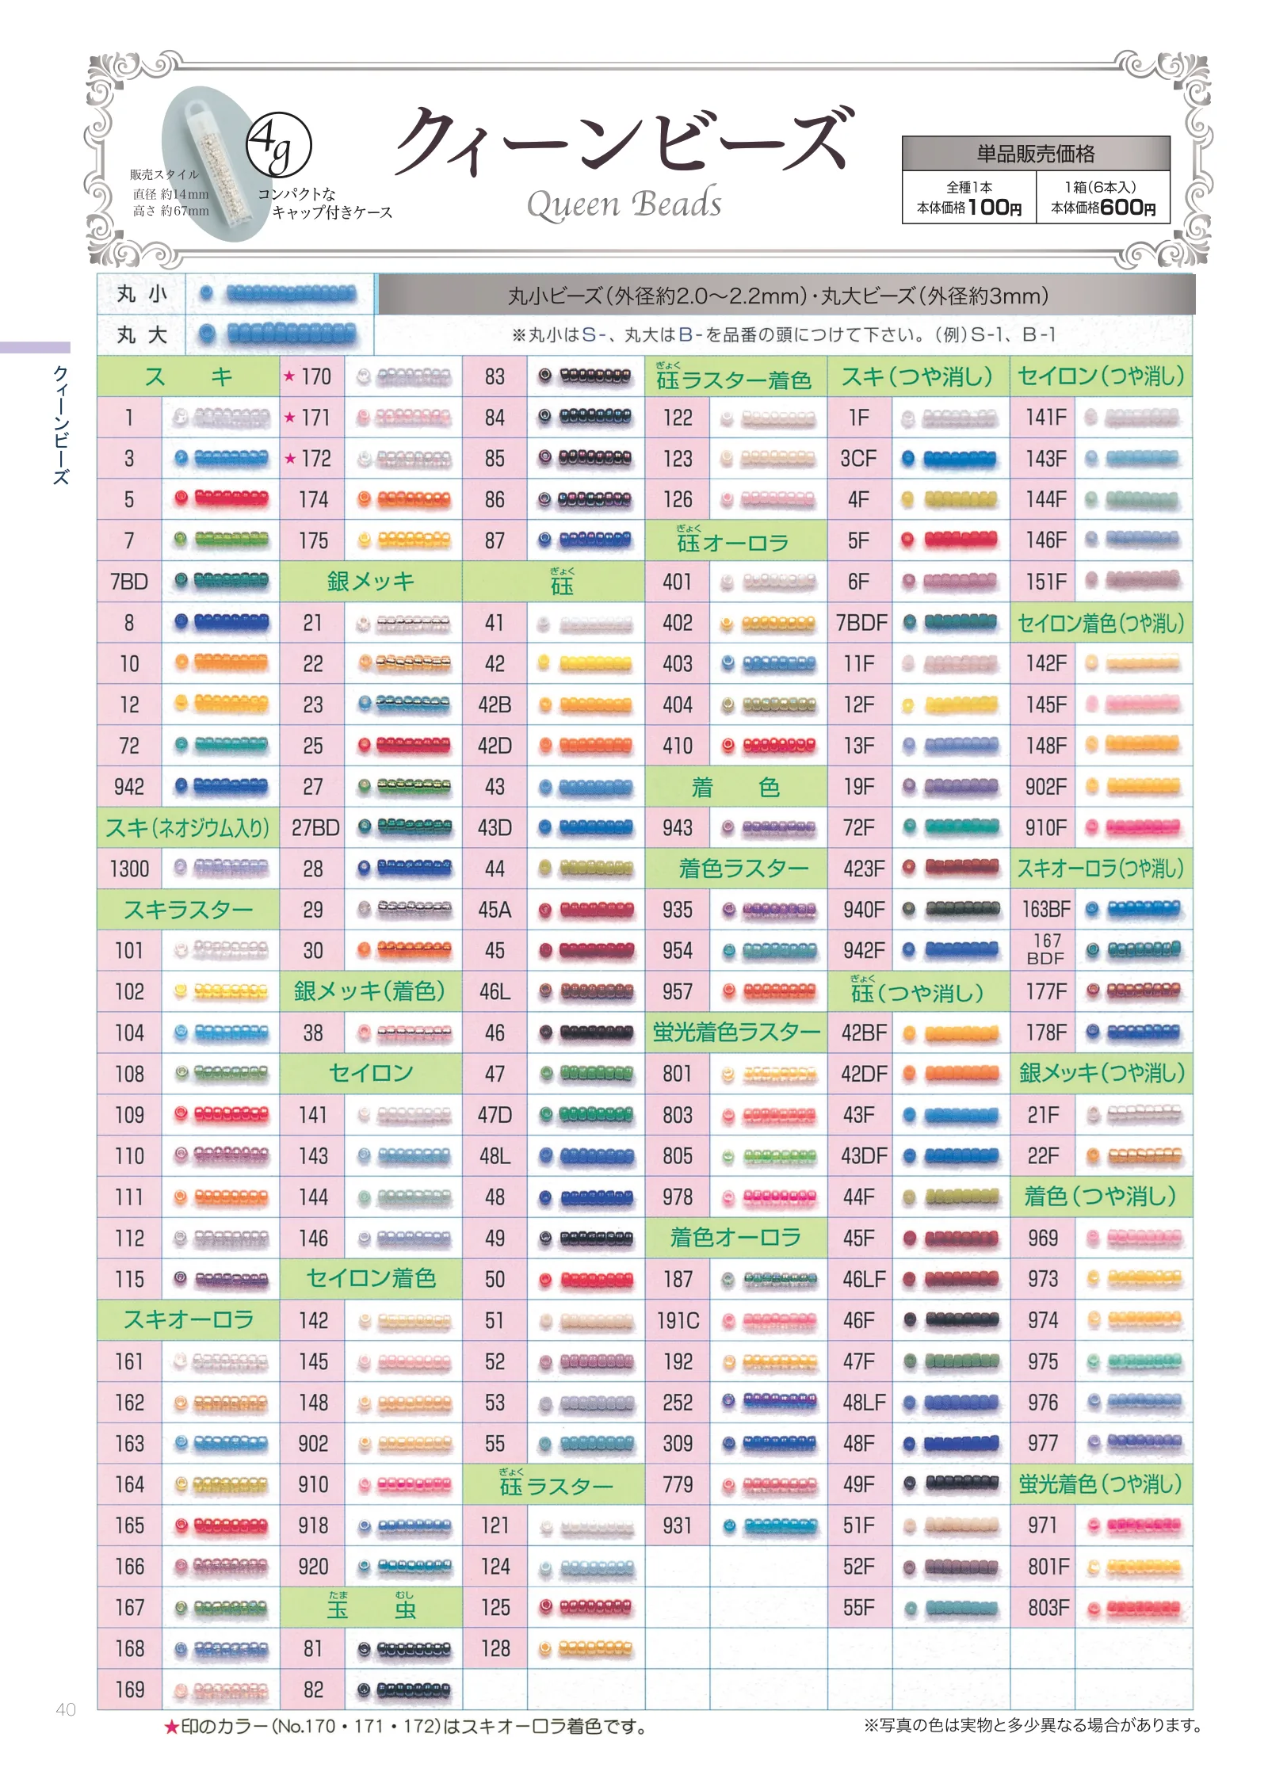Click the 1箱(6本入) 600円 price cell
The width and height of the screenshot is (1268, 1779).
click(x=1103, y=197)
